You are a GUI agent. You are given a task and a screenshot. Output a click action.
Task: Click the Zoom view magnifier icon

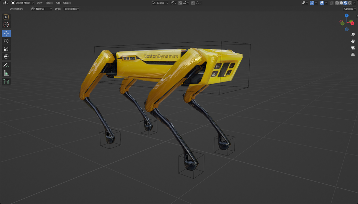(353, 35)
